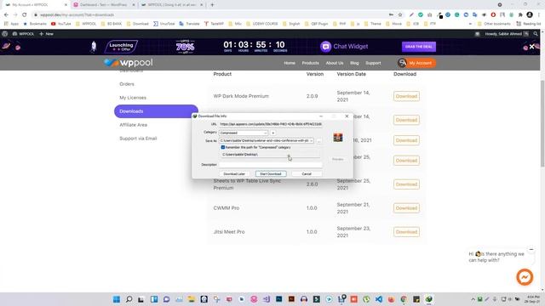Click the Chat Widget banner icon
Image resolution: width=545 pixels, height=306 pixels.
[325, 47]
